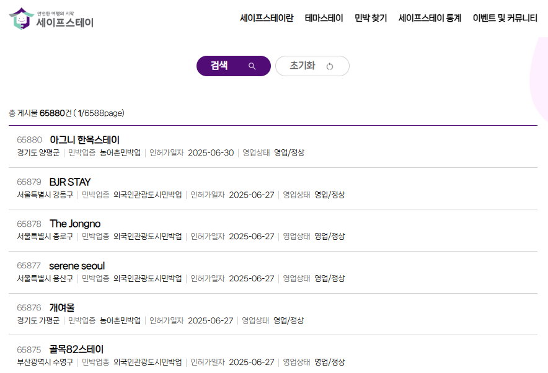Click the 1/6588page indicator
The width and height of the screenshot is (548, 373).
tap(100, 113)
